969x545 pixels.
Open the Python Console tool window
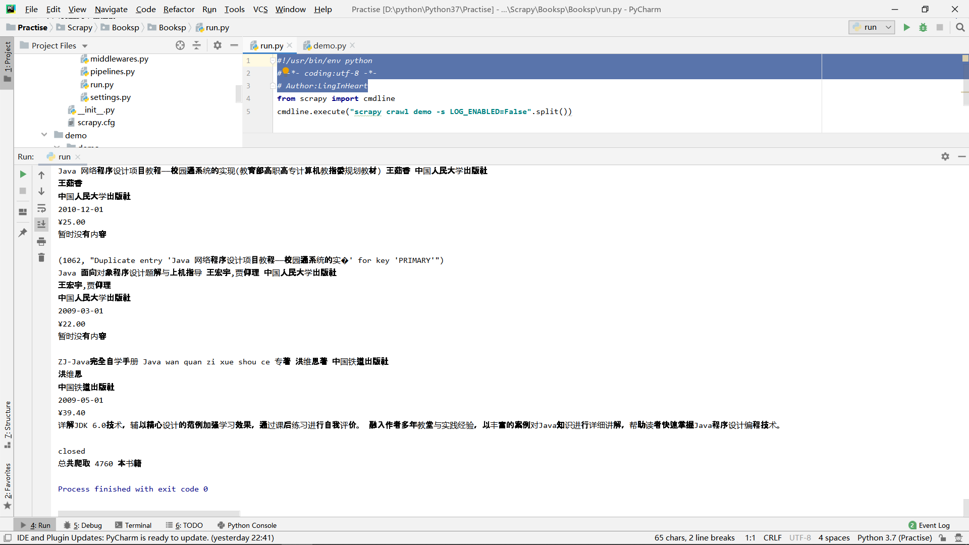247,525
